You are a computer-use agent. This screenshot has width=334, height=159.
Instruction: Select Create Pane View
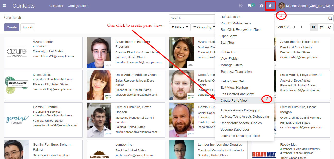point(234,101)
